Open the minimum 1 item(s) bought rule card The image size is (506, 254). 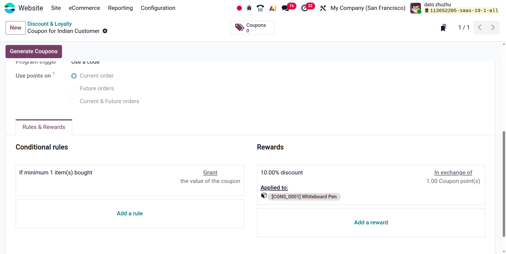(x=130, y=180)
